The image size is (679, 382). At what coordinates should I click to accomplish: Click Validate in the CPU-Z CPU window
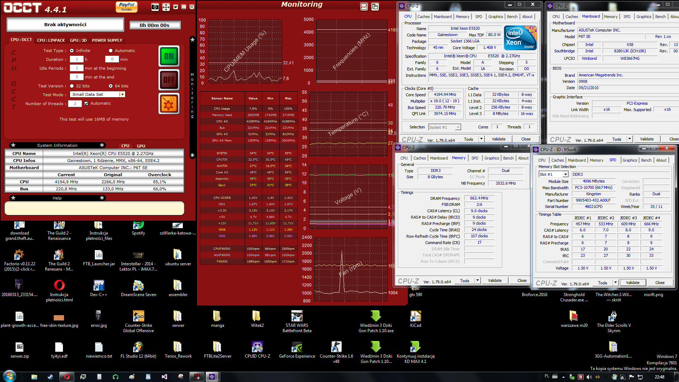[x=499, y=139]
